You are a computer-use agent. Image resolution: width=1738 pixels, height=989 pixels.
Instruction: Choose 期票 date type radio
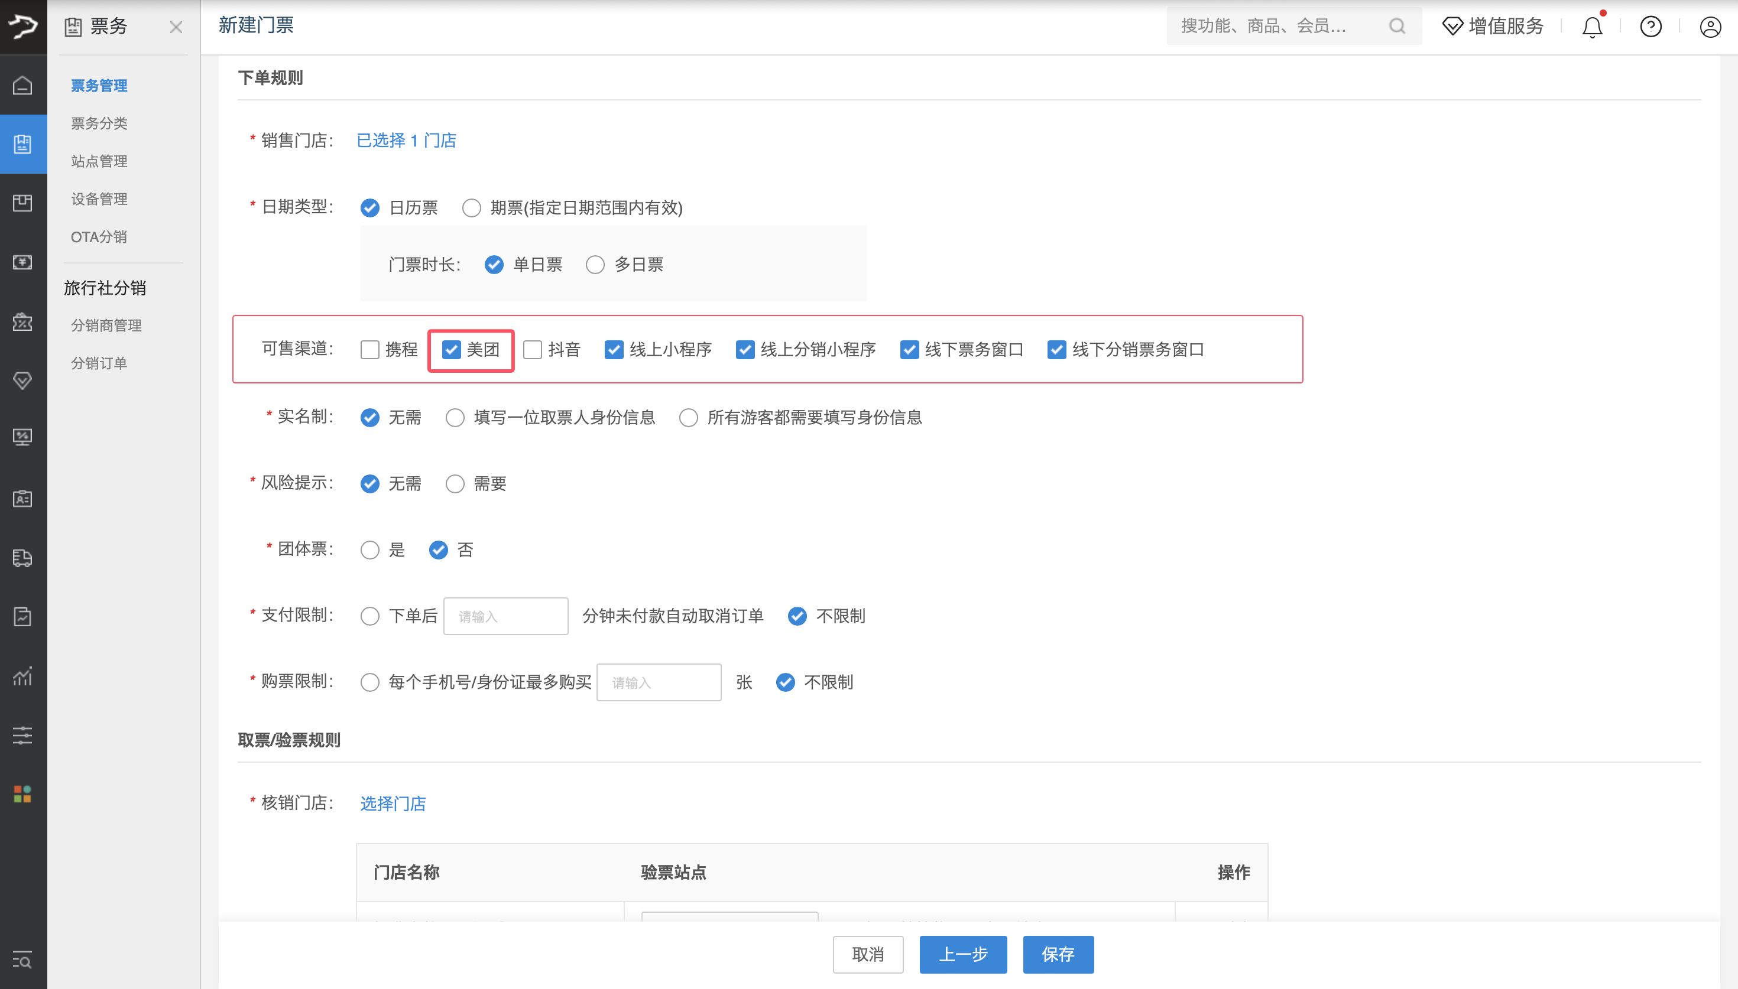(472, 208)
